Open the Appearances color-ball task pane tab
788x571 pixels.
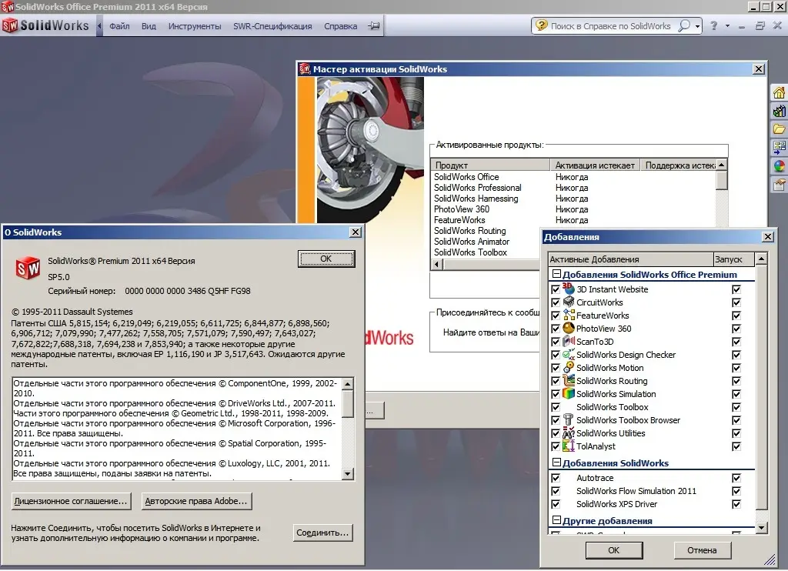click(x=779, y=166)
